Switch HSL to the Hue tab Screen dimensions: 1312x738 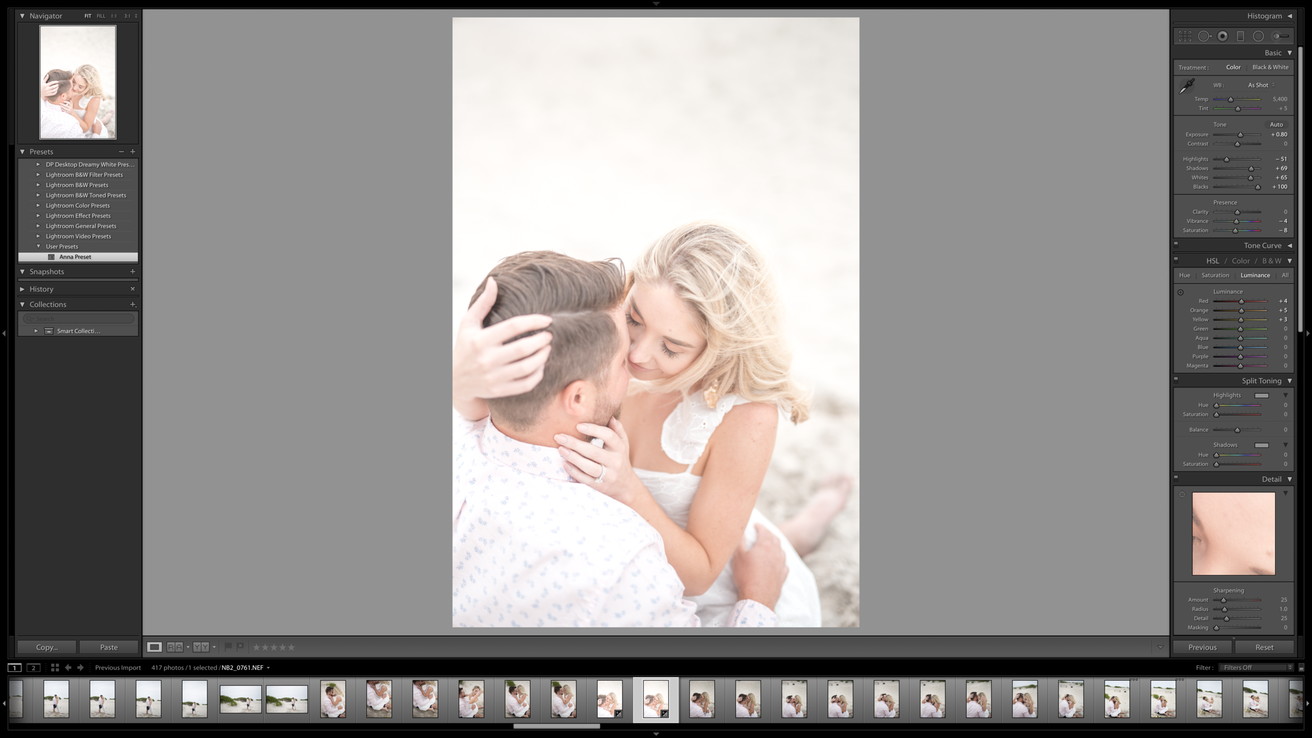coord(1184,275)
